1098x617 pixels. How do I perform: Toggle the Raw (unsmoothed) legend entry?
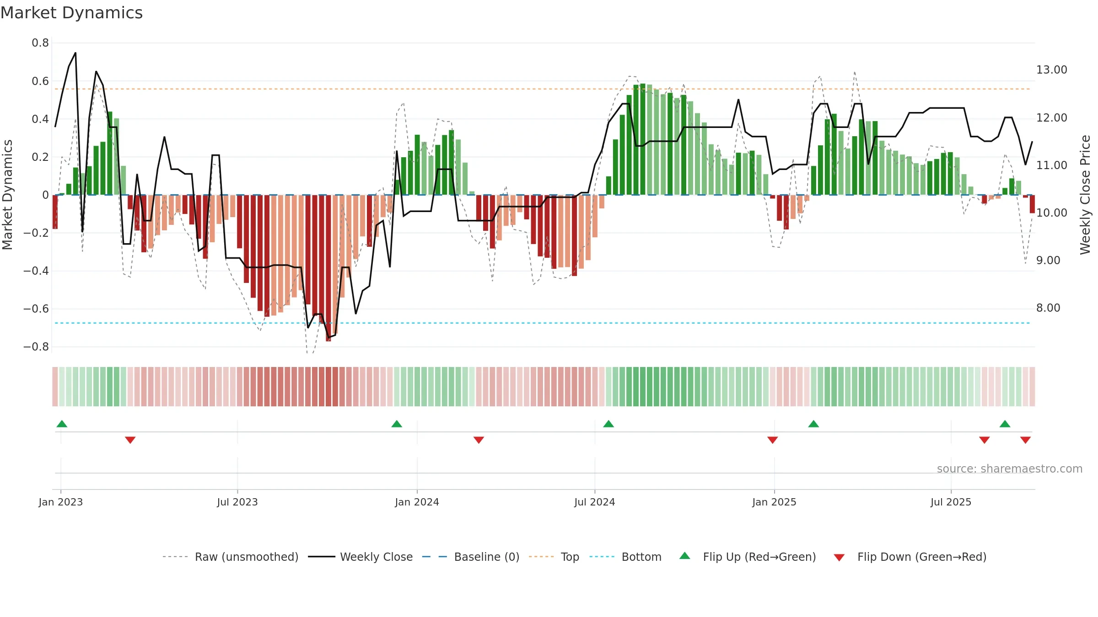pyautogui.click(x=230, y=557)
